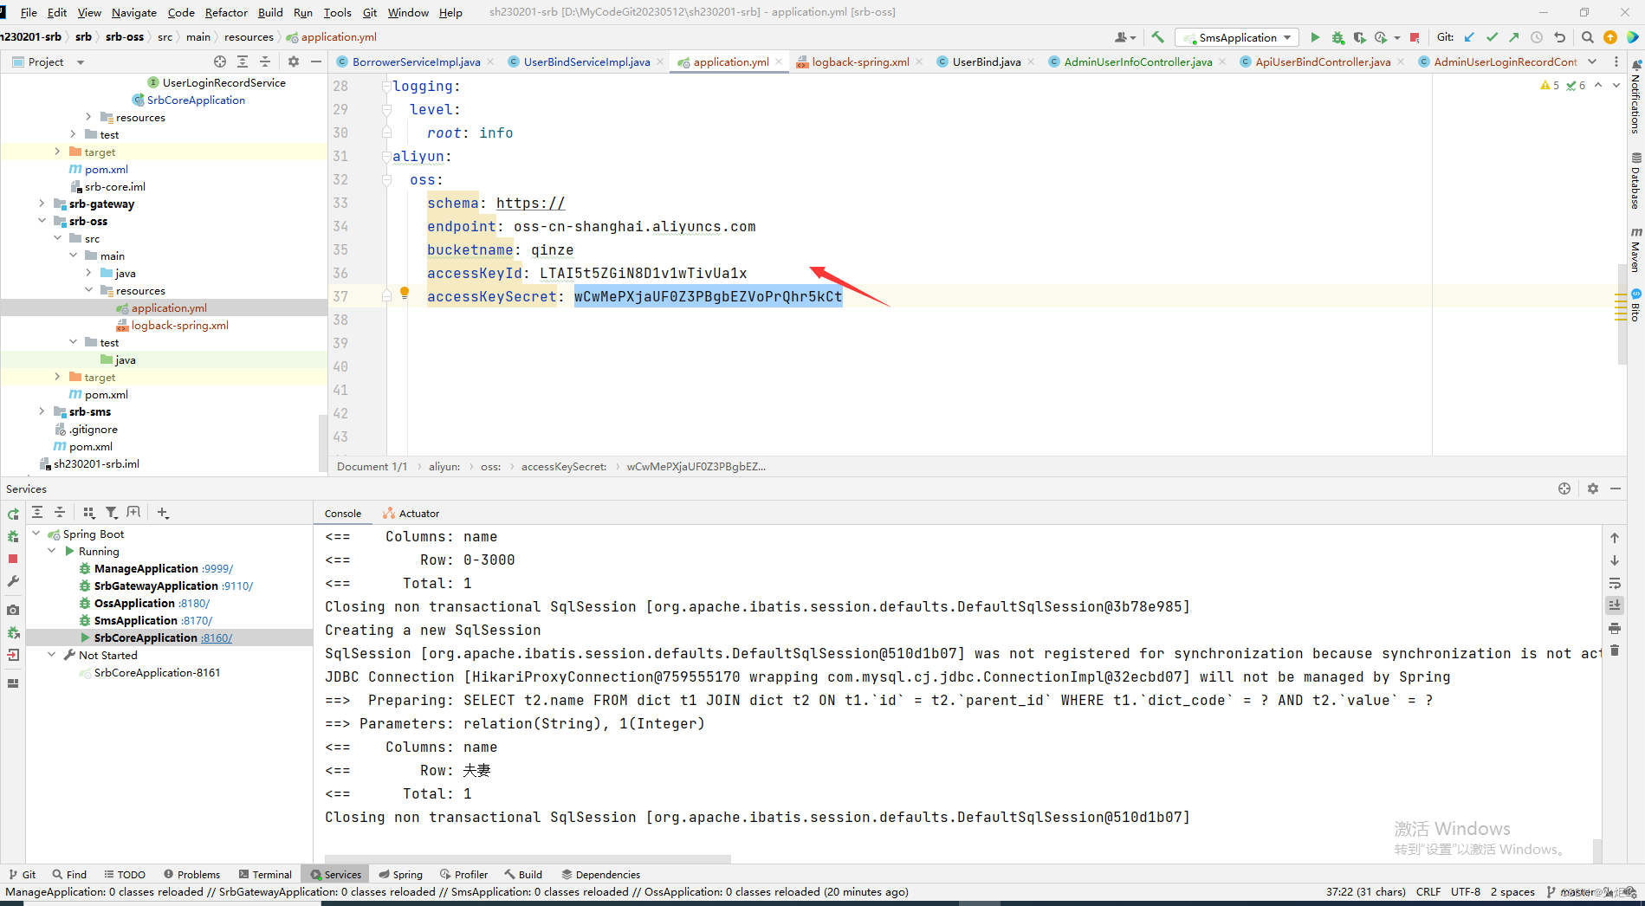Stop selected service red square in Services sidebar

[x=13, y=559]
